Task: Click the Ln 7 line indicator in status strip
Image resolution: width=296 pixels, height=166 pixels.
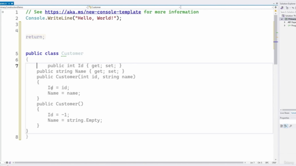Action: (x=253, y=163)
